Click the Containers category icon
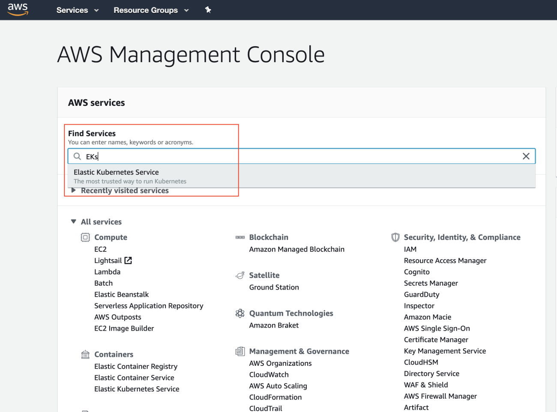This screenshot has height=412, width=557. pos(85,355)
